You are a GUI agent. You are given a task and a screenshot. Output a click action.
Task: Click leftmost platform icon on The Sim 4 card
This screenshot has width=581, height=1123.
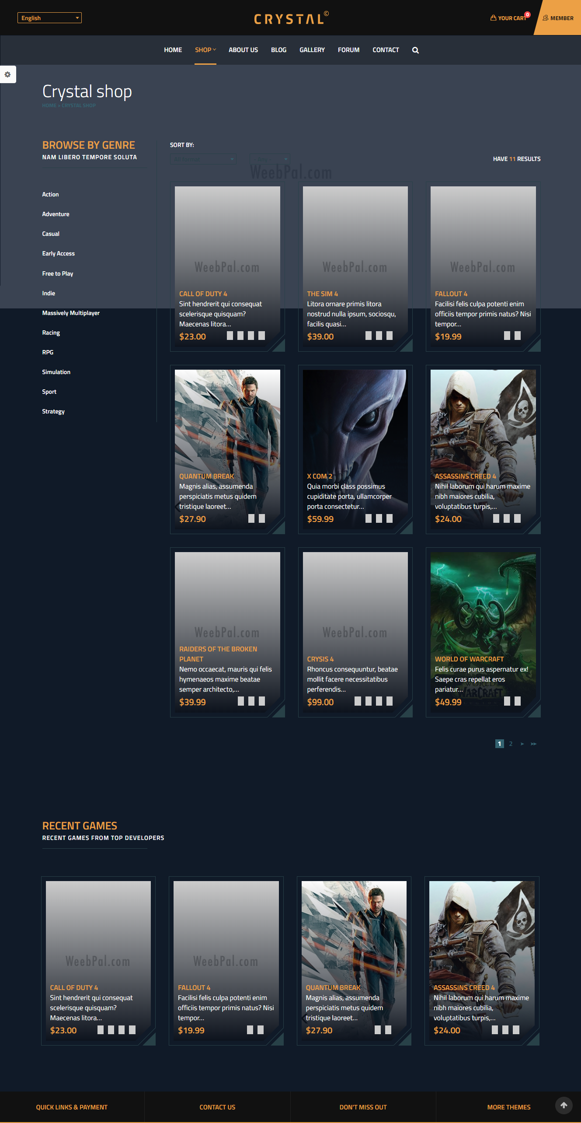pyautogui.click(x=369, y=336)
